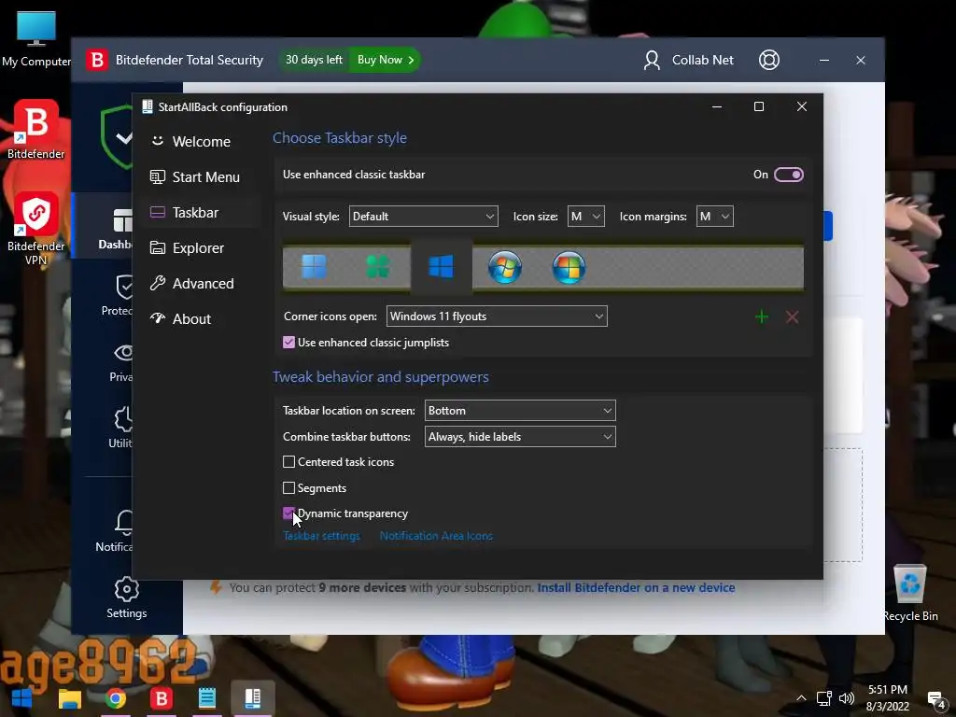Expand Combine taskbar buttons dropdown
The height and width of the screenshot is (717, 956).
tap(520, 437)
